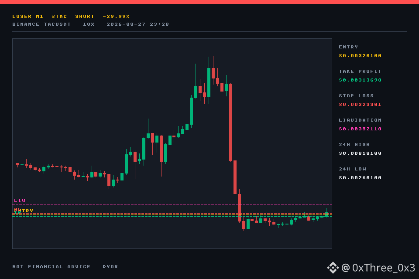Click entry price $0.00320100

point(360,56)
